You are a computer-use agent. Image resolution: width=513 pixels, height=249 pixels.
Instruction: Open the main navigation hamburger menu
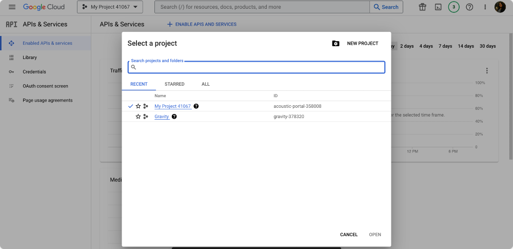12,7
